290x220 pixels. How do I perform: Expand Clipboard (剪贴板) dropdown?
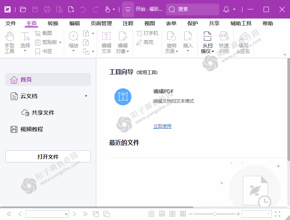60,42
